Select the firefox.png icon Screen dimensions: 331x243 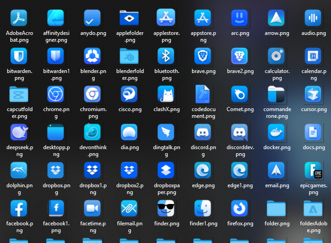click(239, 209)
